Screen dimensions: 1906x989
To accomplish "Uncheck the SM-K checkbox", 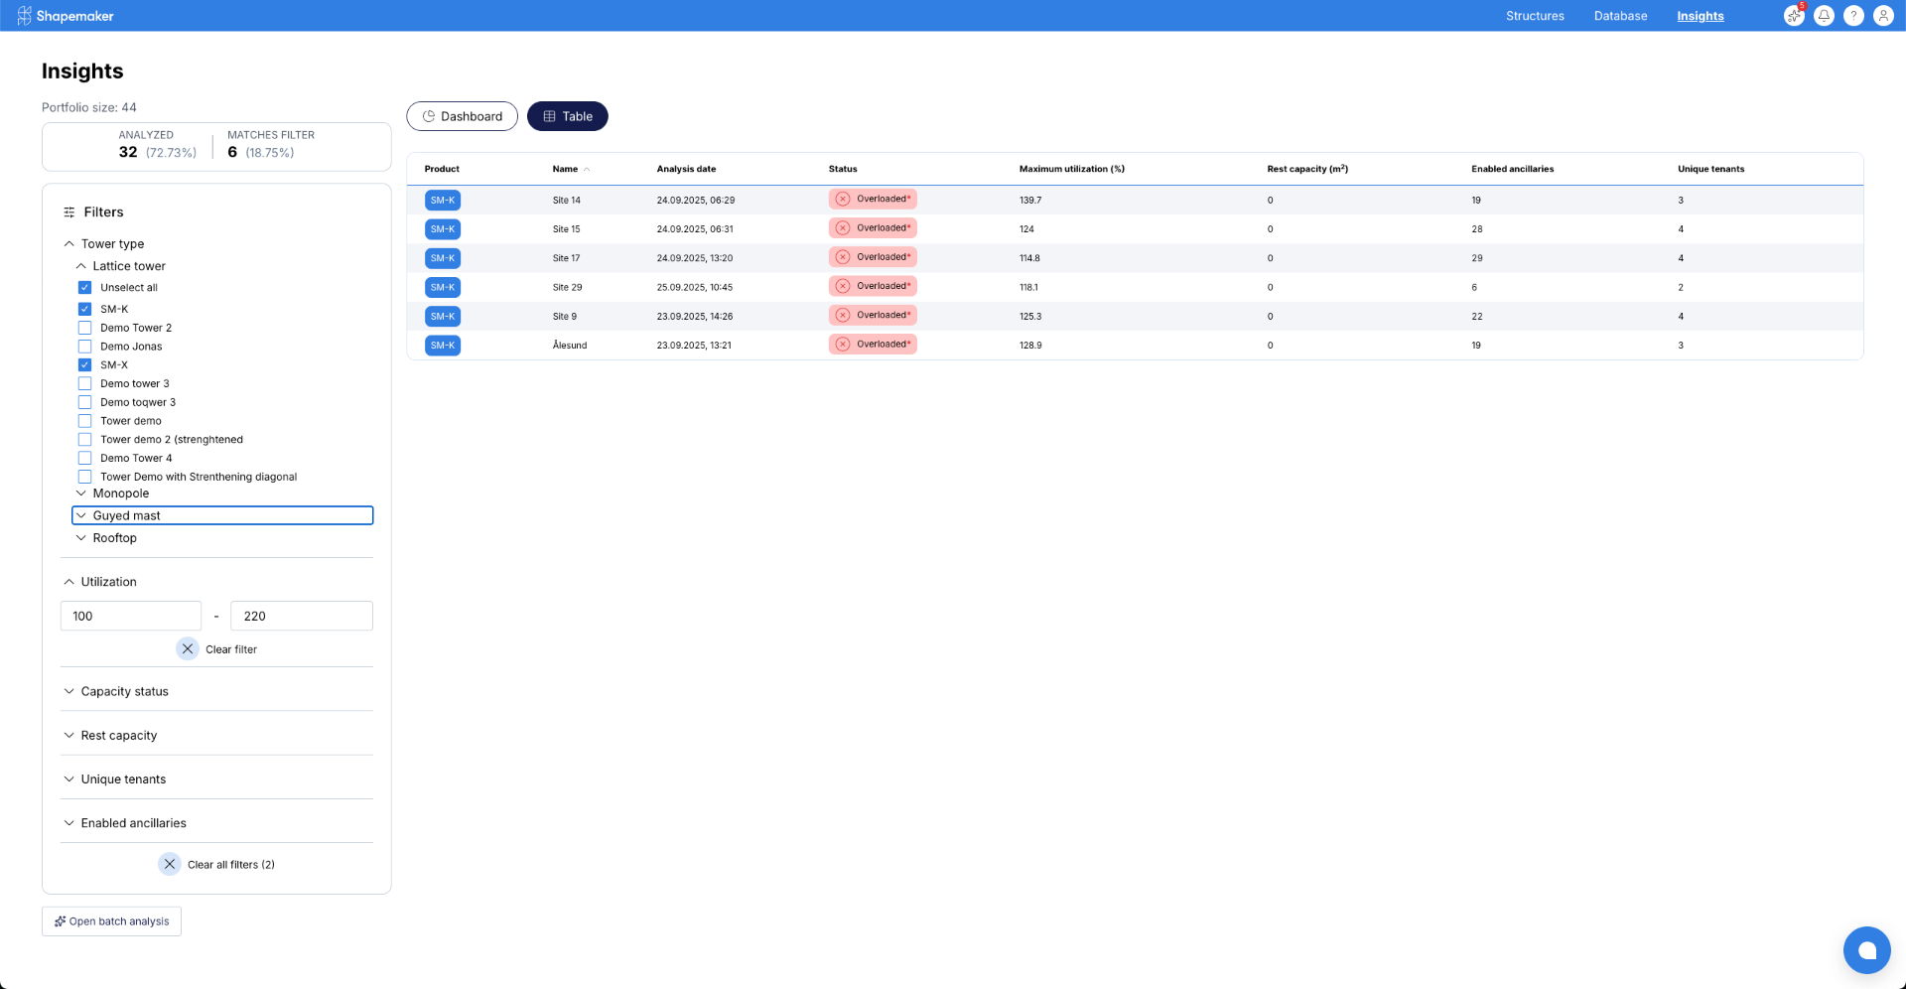I will [84, 309].
